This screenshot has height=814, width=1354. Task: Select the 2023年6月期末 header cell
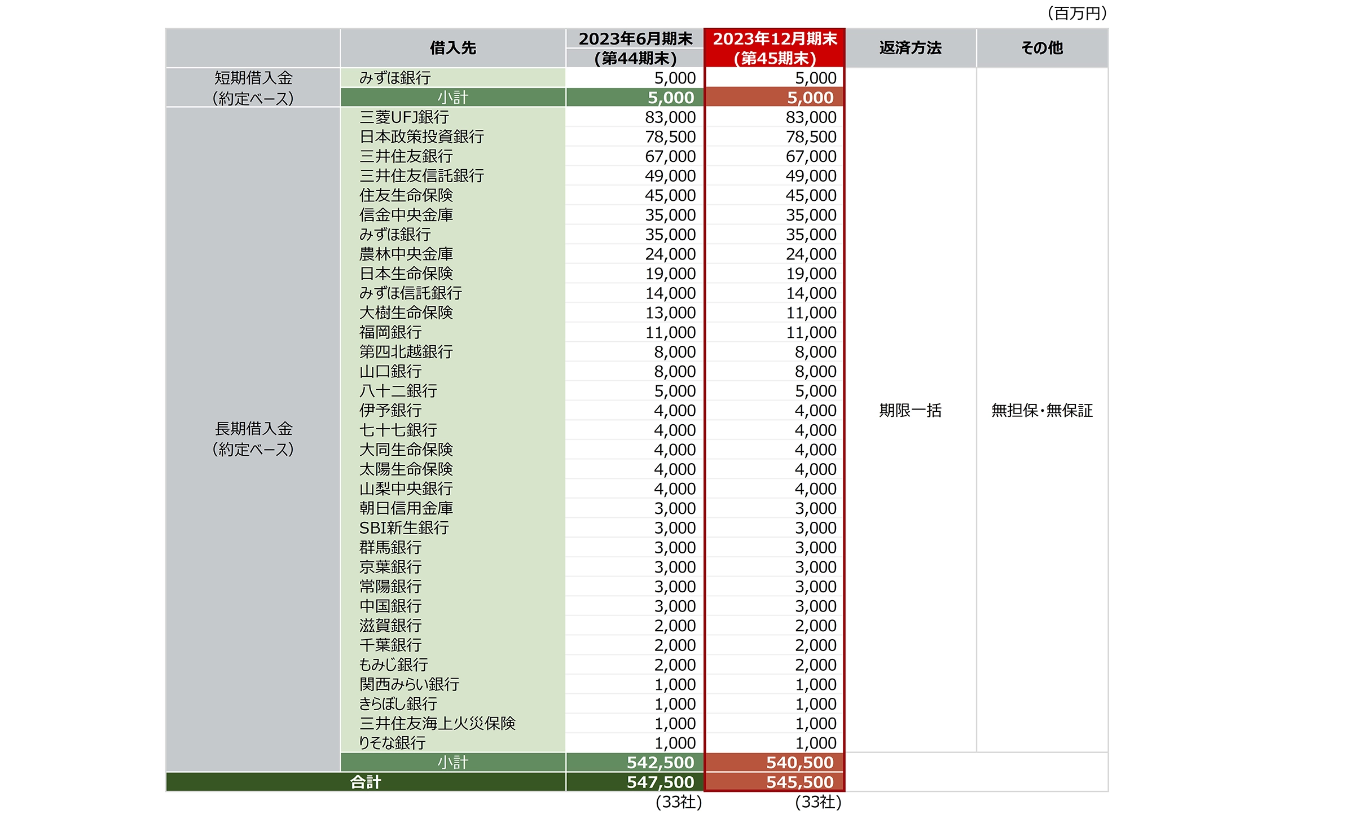coord(635,39)
